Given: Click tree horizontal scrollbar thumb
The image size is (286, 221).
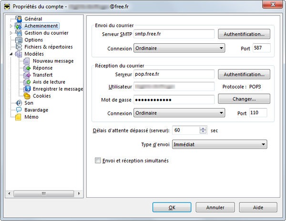Looking at the screenshot, I should click(43, 193).
